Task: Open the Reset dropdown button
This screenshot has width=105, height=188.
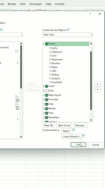Action: click(67, 131)
